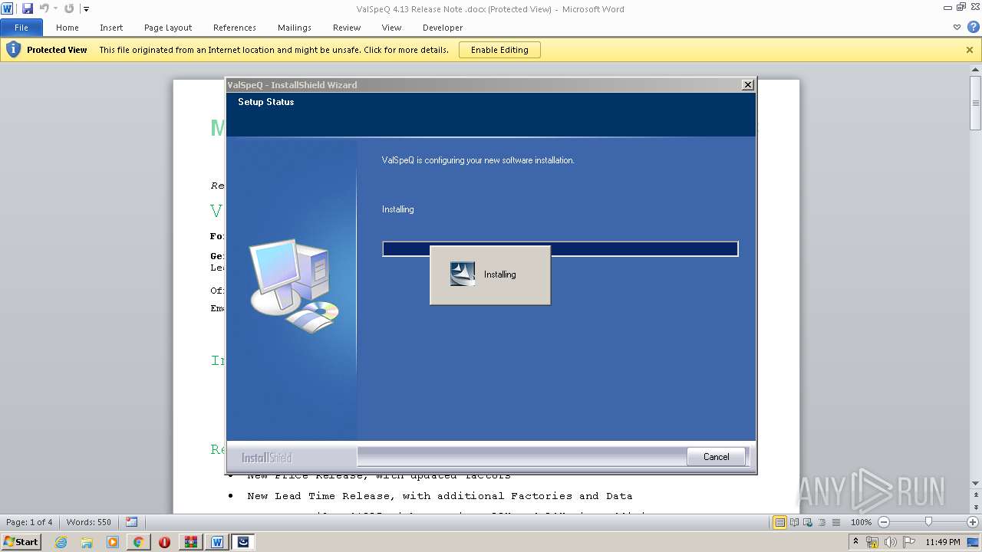Switch to the Insert ribbon tab
The image size is (982, 552).
point(111,28)
